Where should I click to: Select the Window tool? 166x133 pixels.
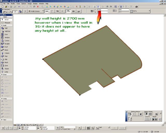pyautogui.click(x=6, y=38)
